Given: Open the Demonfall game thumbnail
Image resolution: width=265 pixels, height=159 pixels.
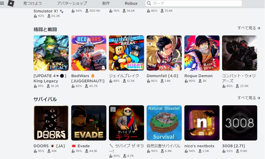Looking at the screenshot, I should 164,53.
